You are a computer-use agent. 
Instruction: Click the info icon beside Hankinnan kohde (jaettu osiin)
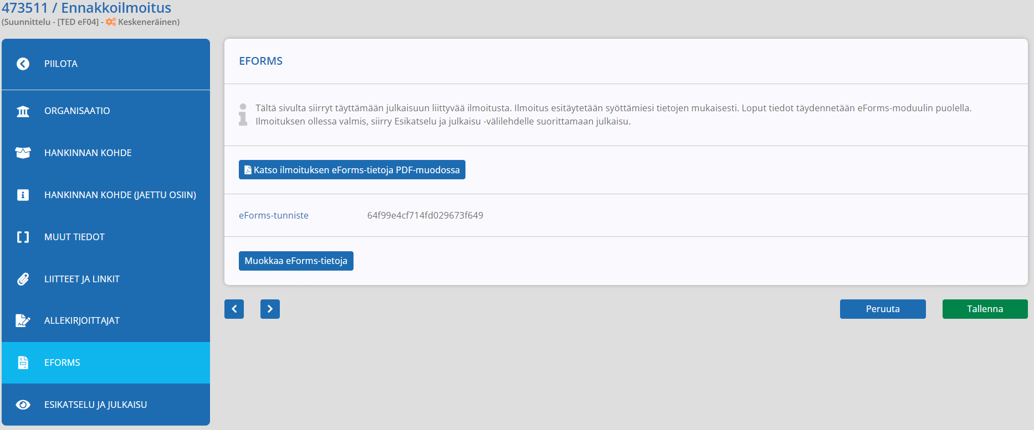point(23,195)
